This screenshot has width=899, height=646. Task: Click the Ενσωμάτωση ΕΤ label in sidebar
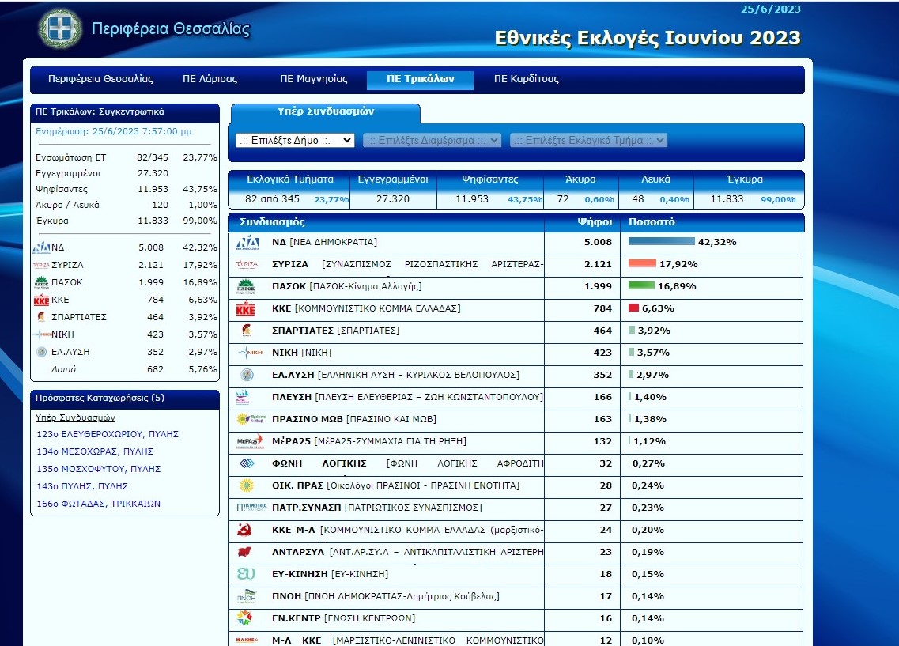tap(70, 157)
